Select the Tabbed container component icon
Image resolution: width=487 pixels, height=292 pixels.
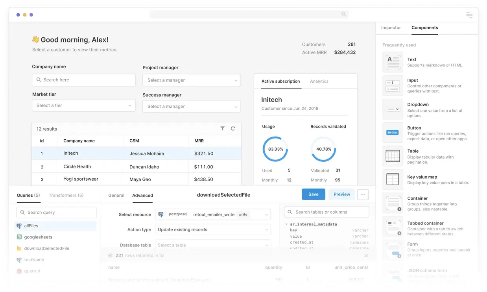[393, 226]
